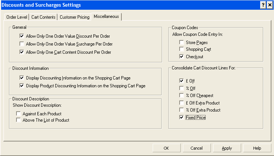Uncheck the Checkout coupon code option
The height and width of the screenshot is (156, 274).
(x=181, y=57)
